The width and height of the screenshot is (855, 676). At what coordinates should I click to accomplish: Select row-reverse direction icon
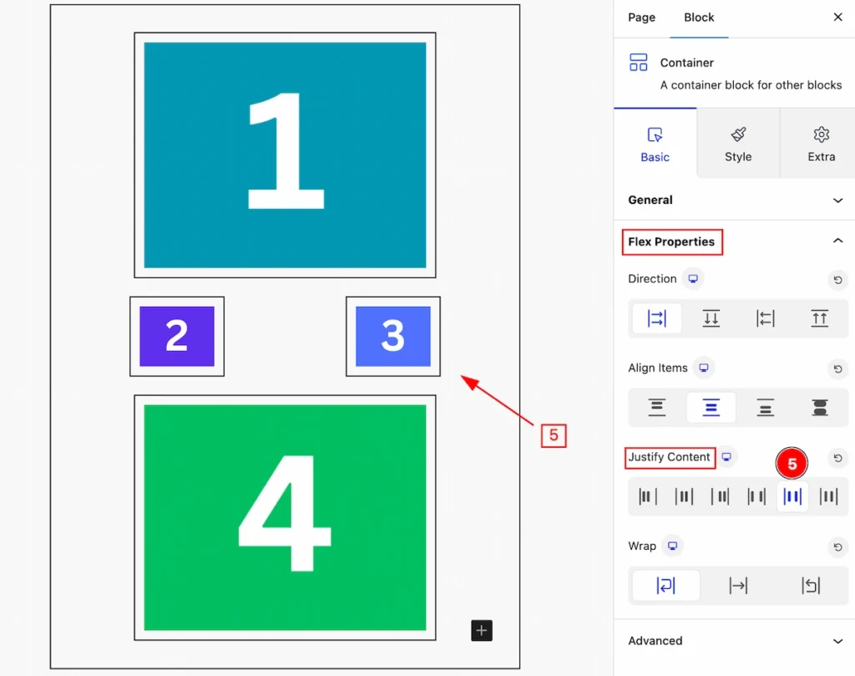(765, 318)
